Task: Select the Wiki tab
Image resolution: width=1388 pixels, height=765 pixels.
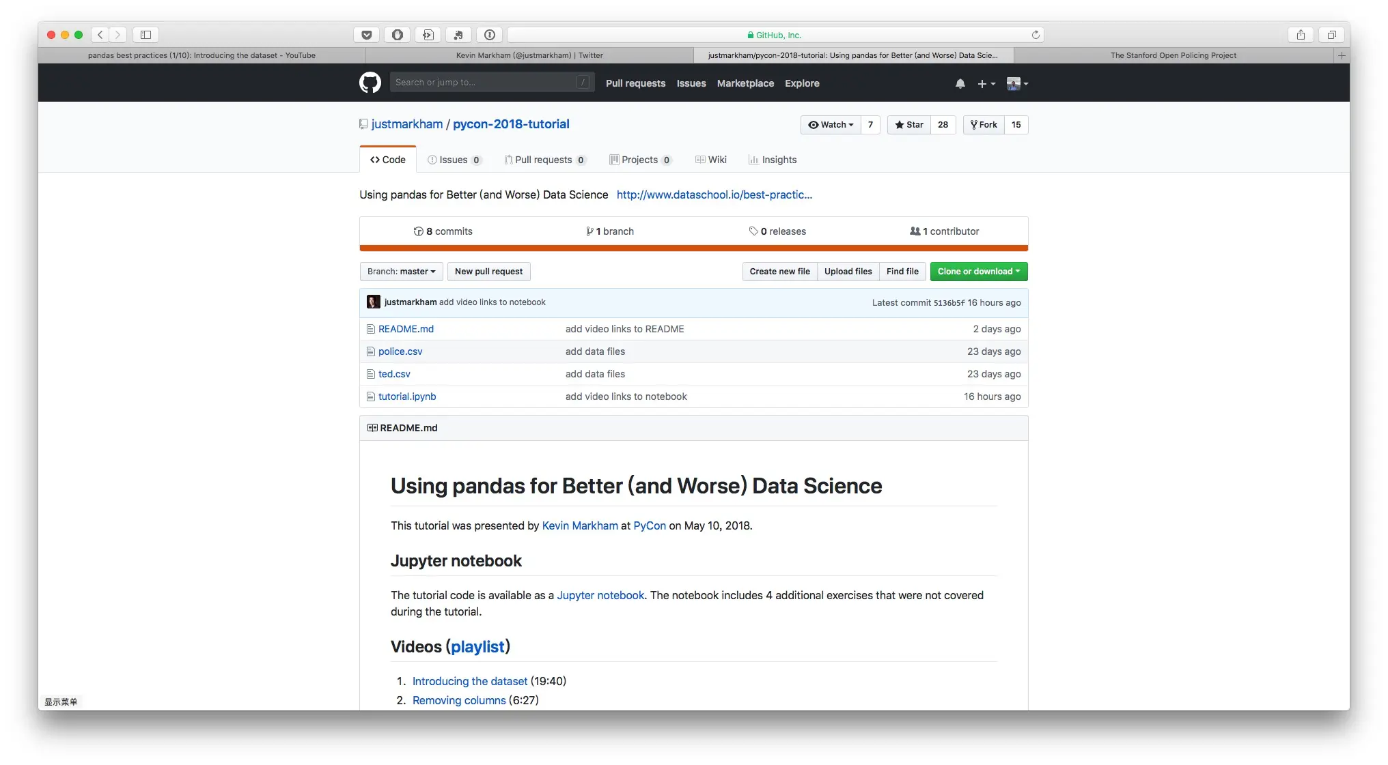Action: pyautogui.click(x=710, y=160)
